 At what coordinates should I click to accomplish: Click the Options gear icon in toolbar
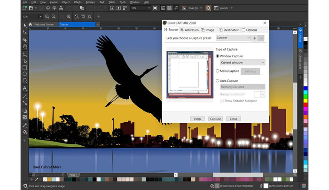pyautogui.click(x=208, y=8)
